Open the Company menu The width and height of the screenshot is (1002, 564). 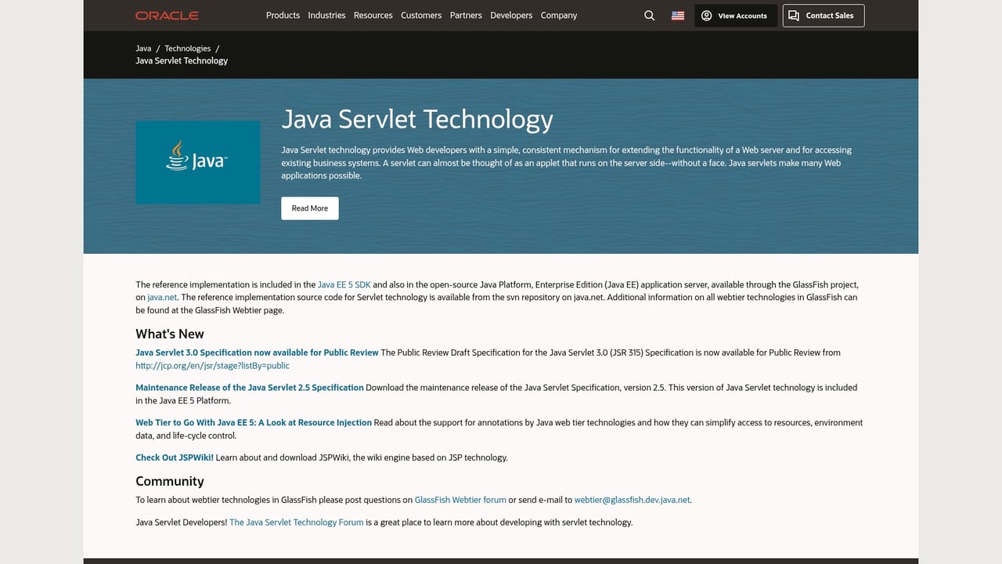click(x=559, y=15)
